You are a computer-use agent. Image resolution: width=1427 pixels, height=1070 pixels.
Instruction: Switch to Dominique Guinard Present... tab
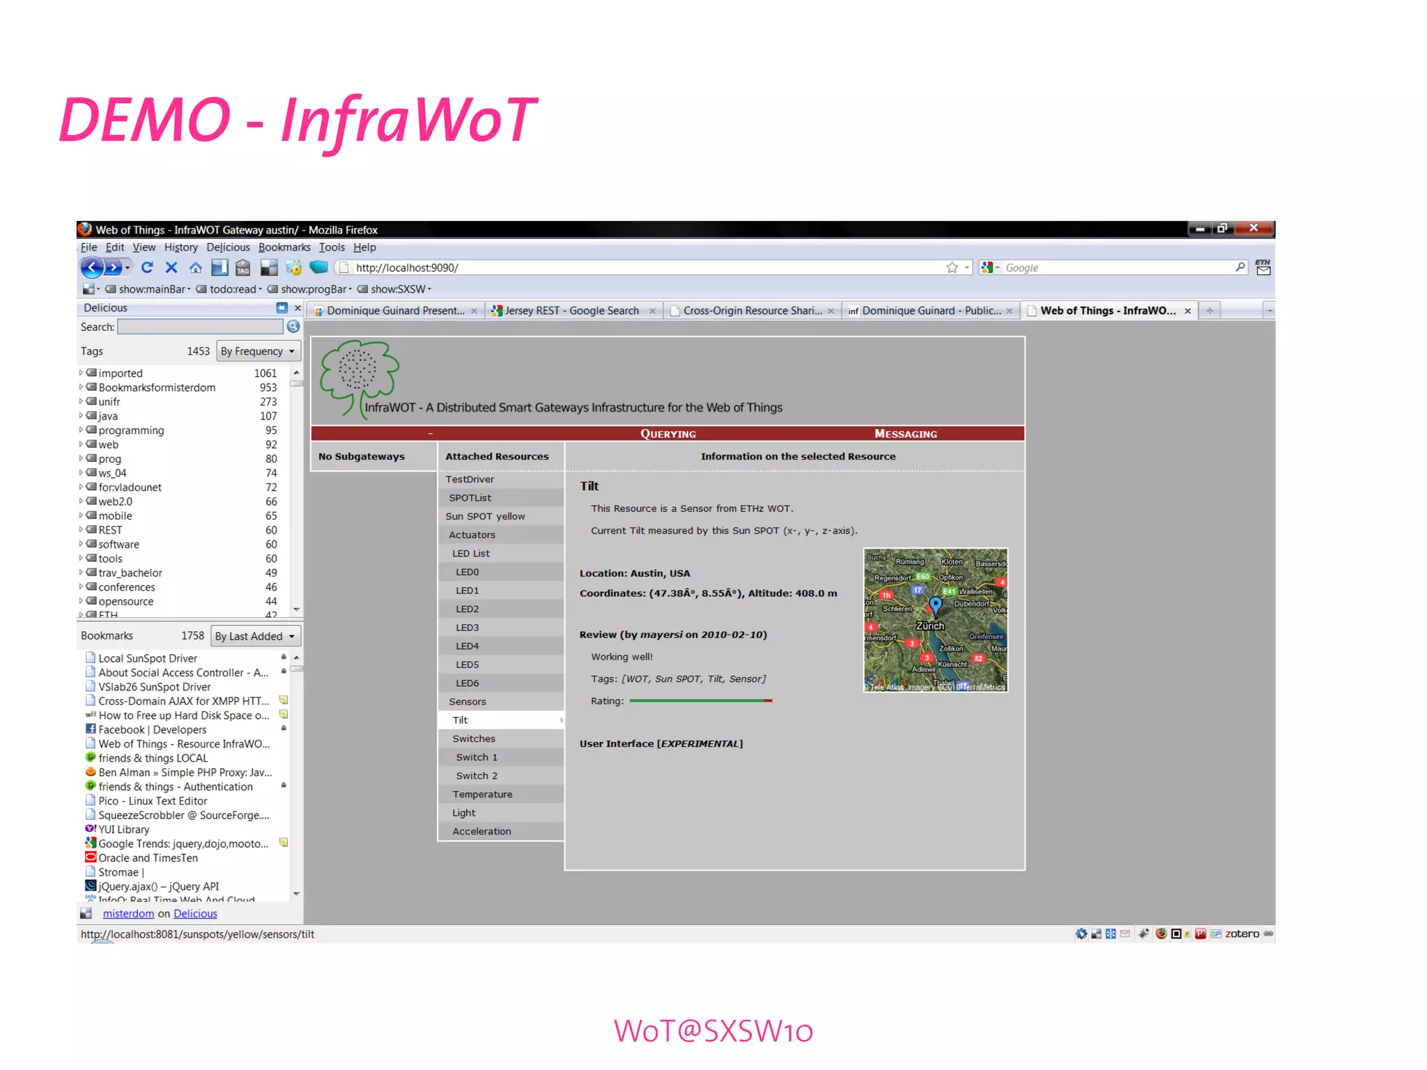point(394,311)
